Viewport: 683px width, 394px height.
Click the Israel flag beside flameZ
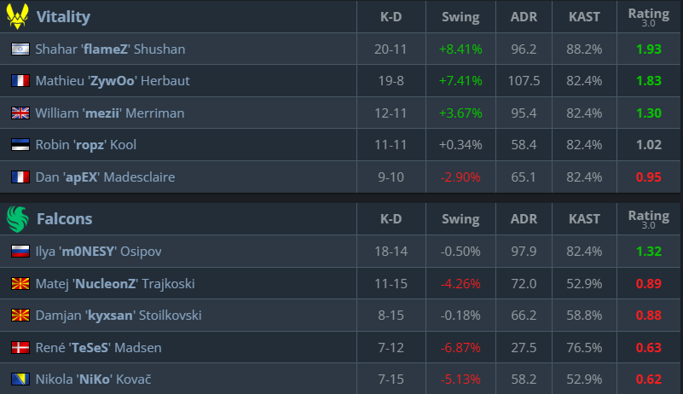(x=20, y=49)
